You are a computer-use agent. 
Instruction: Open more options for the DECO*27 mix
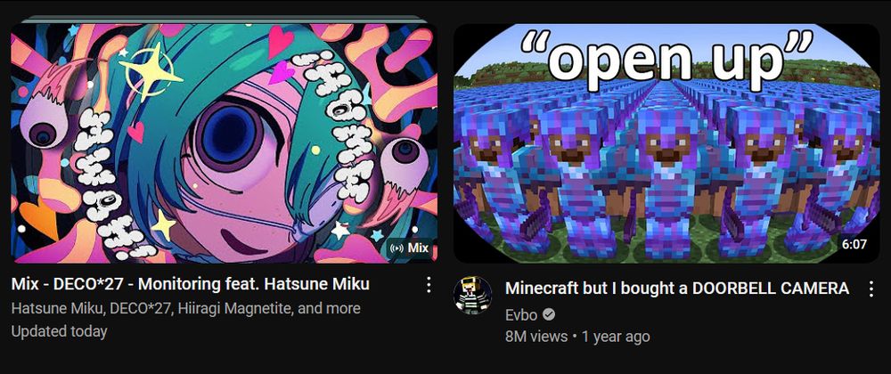coord(429,285)
